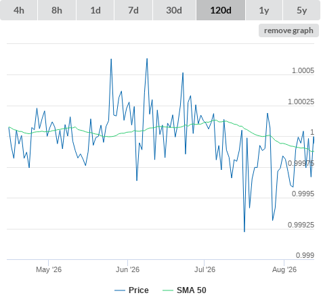Click the Aug '26 axis label
The image size is (321, 308).
coord(284,269)
